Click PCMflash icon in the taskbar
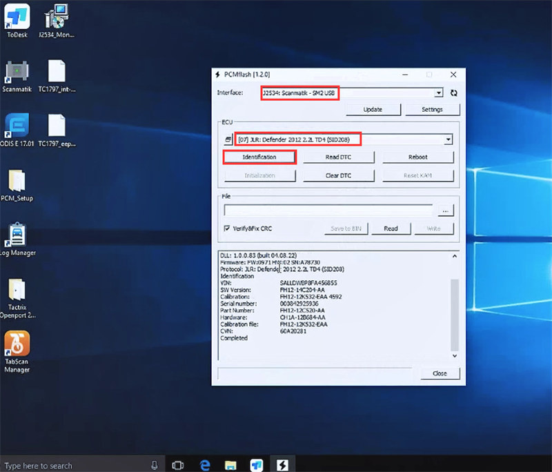 pos(282,464)
